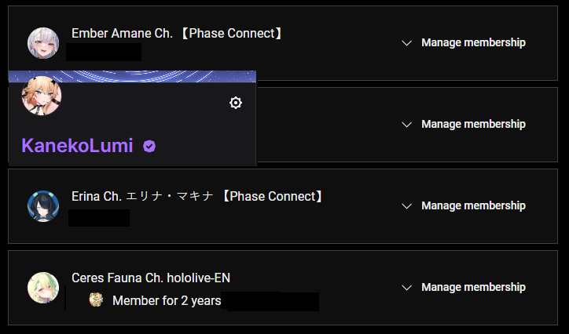This screenshot has height=334, width=569.
Task: Expand the Ceres Fauna membership chevron
Action: (407, 287)
